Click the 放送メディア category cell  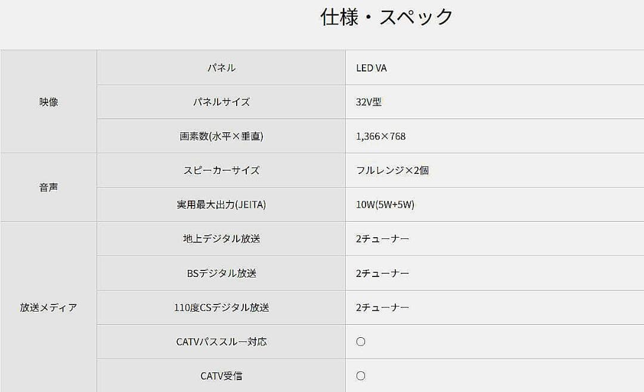click(48, 307)
